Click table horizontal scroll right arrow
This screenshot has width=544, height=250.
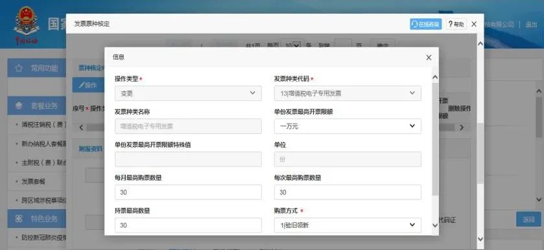(x=462, y=127)
